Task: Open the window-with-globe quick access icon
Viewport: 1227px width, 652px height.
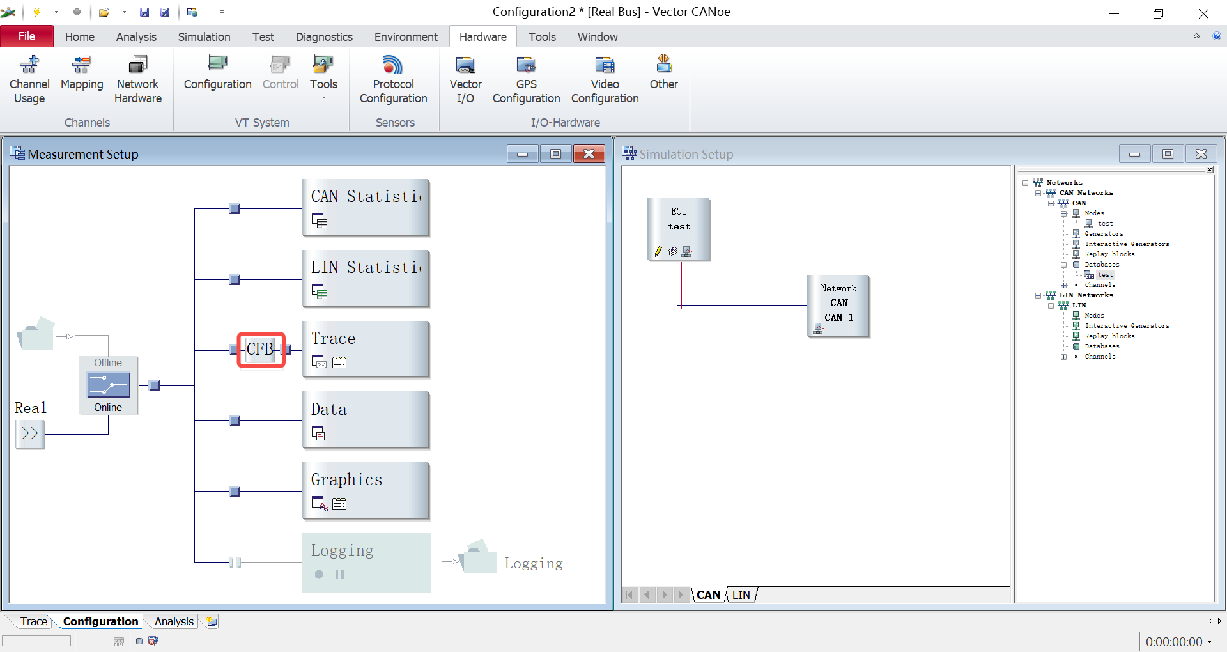Action: click(192, 12)
